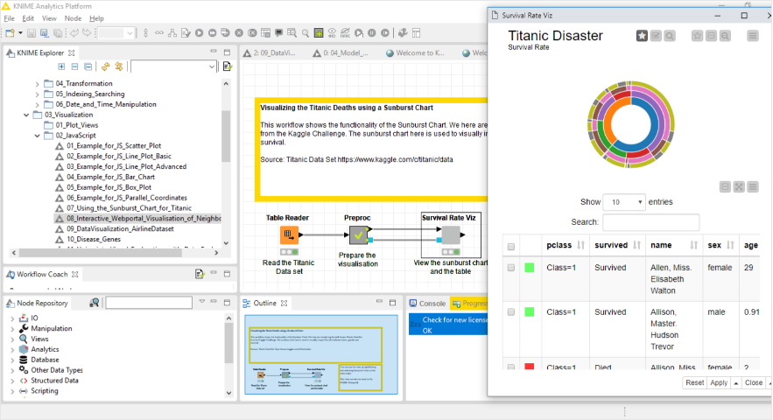Click the fullscreen expand icon above the table
Image resolution: width=773 pixels, height=420 pixels.
coord(739,187)
